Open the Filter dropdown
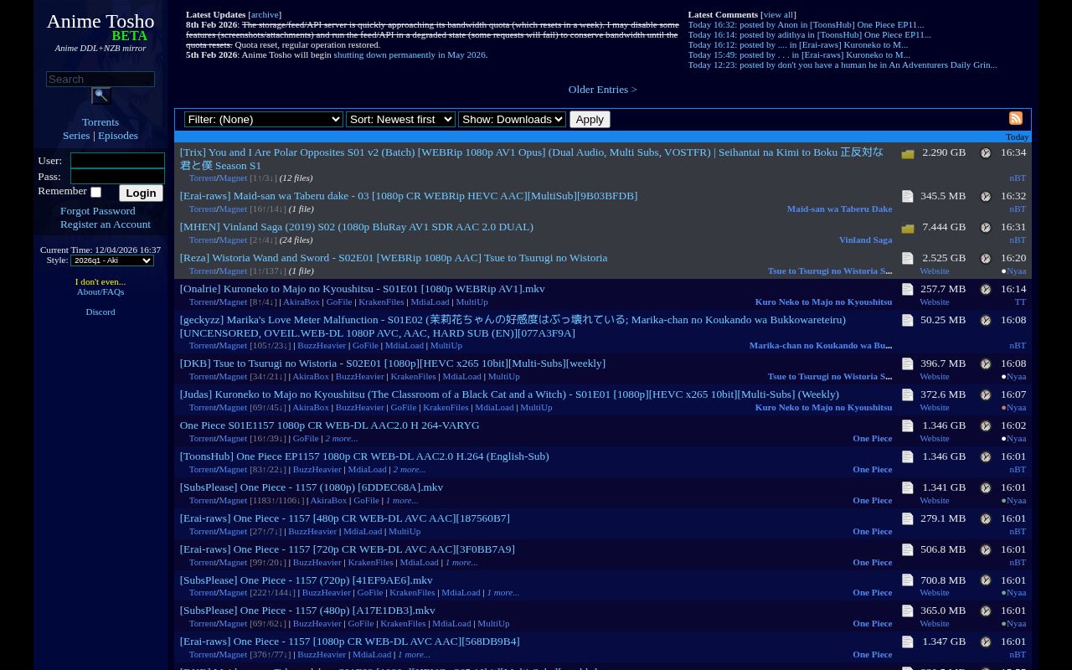This screenshot has width=1072, height=670. [x=263, y=119]
